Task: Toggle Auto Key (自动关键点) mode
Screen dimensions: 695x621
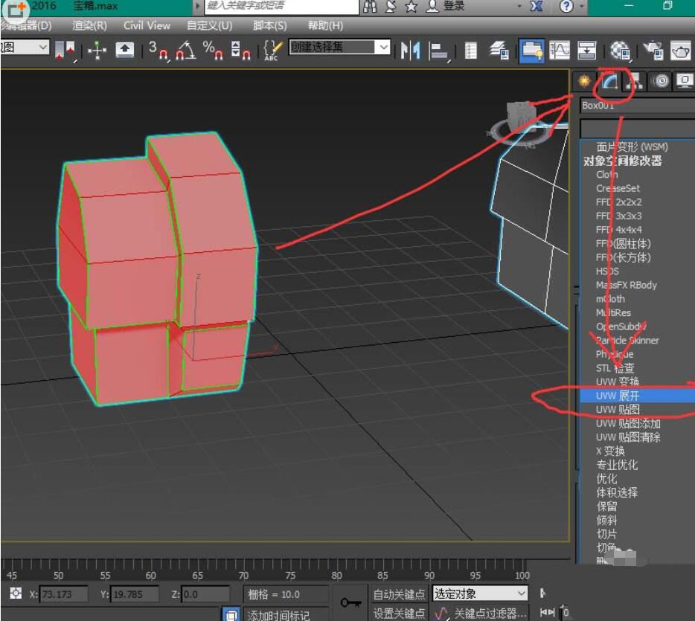Action: (x=400, y=594)
